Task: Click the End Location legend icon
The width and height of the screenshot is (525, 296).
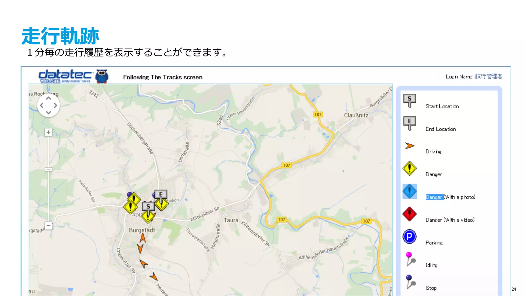Action: point(409,123)
